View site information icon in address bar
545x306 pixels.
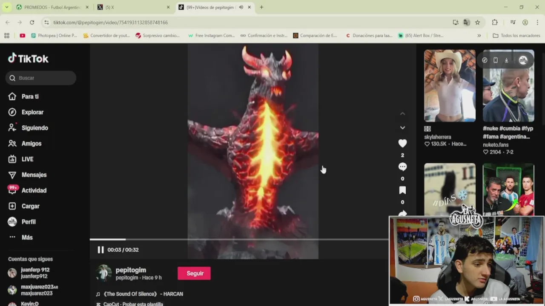click(46, 22)
